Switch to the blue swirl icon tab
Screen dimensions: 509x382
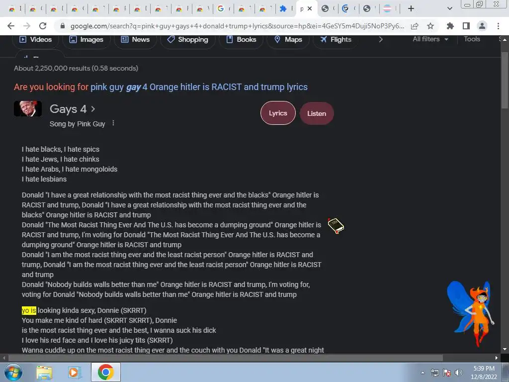[348, 8]
